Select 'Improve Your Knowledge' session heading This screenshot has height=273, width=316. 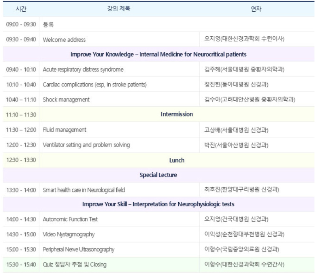(158, 54)
